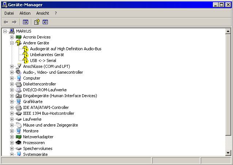
Task: Select the Netzwerkadapter label
Action: [38, 137]
